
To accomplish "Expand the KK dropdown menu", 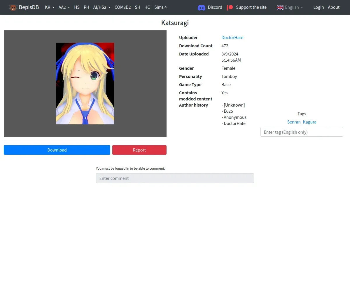I will [x=50, y=7].
